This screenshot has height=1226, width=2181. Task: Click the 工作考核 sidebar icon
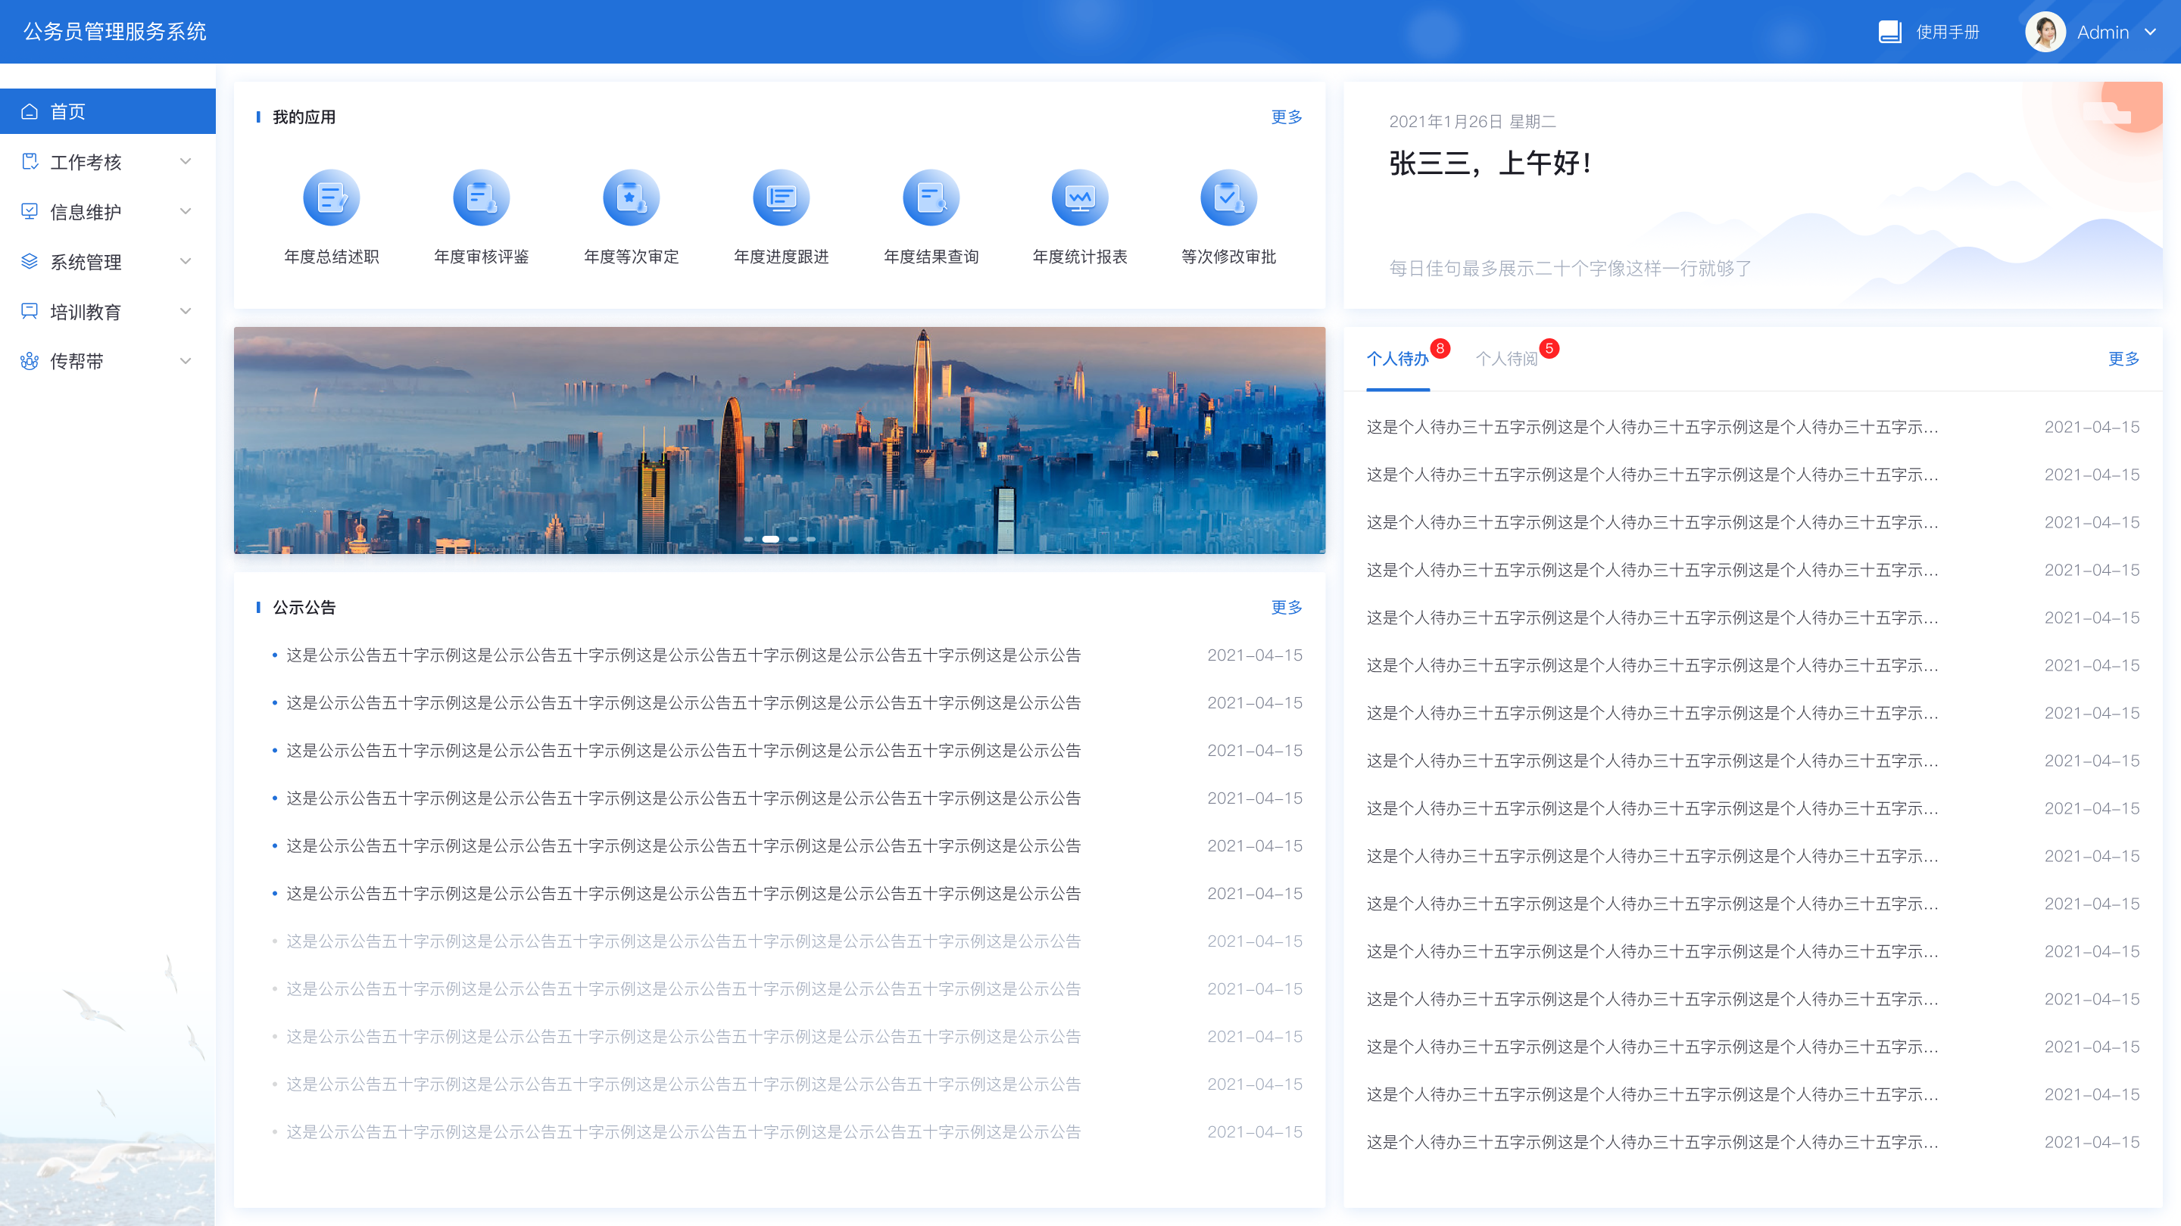click(x=30, y=160)
